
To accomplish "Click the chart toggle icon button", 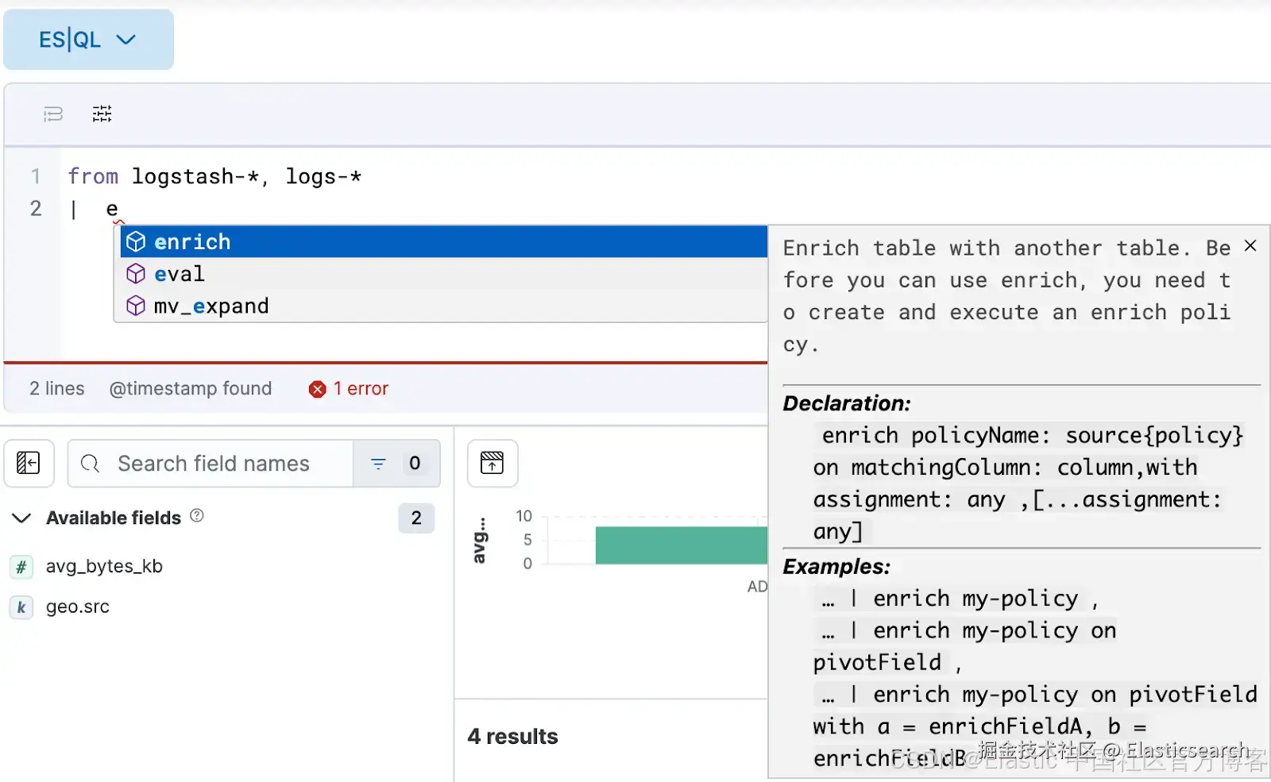I will point(493,463).
